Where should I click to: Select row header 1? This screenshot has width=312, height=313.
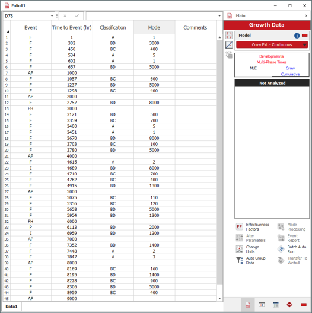(7, 37)
